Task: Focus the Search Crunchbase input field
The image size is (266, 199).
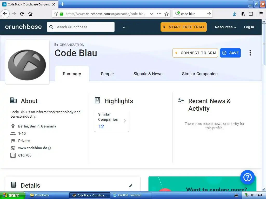Action: 81,27
